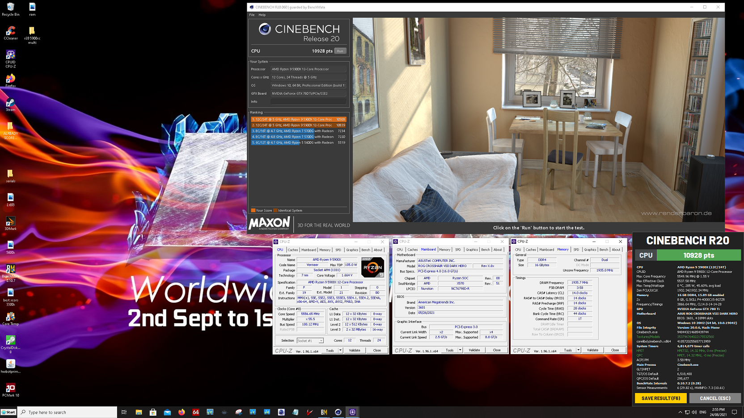
Task: Open the CCleaner desktop shortcut
Action: click(x=11, y=33)
